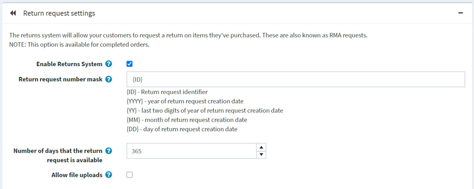Uncheck the Enable Returns System checkbox
The width and height of the screenshot is (474, 189).
tap(130, 64)
